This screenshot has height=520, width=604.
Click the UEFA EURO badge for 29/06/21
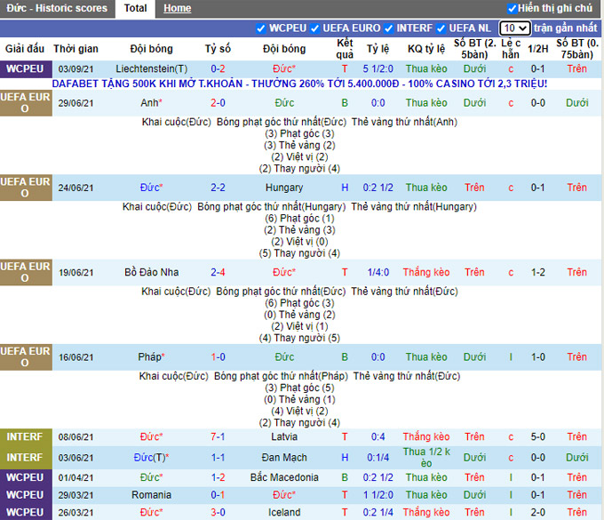tap(25, 103)
